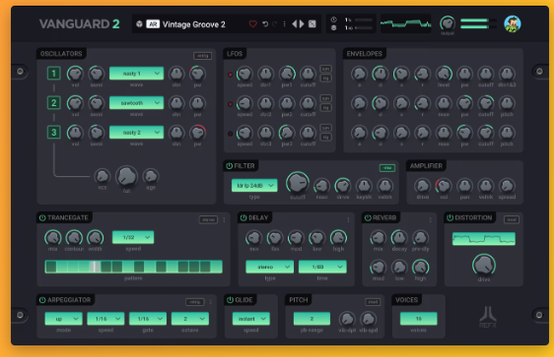The height and width of the screenshot is (357, 554).
Task: Click the filter cutoff knob
Action: pyautogui.click(x=297, y=183)
